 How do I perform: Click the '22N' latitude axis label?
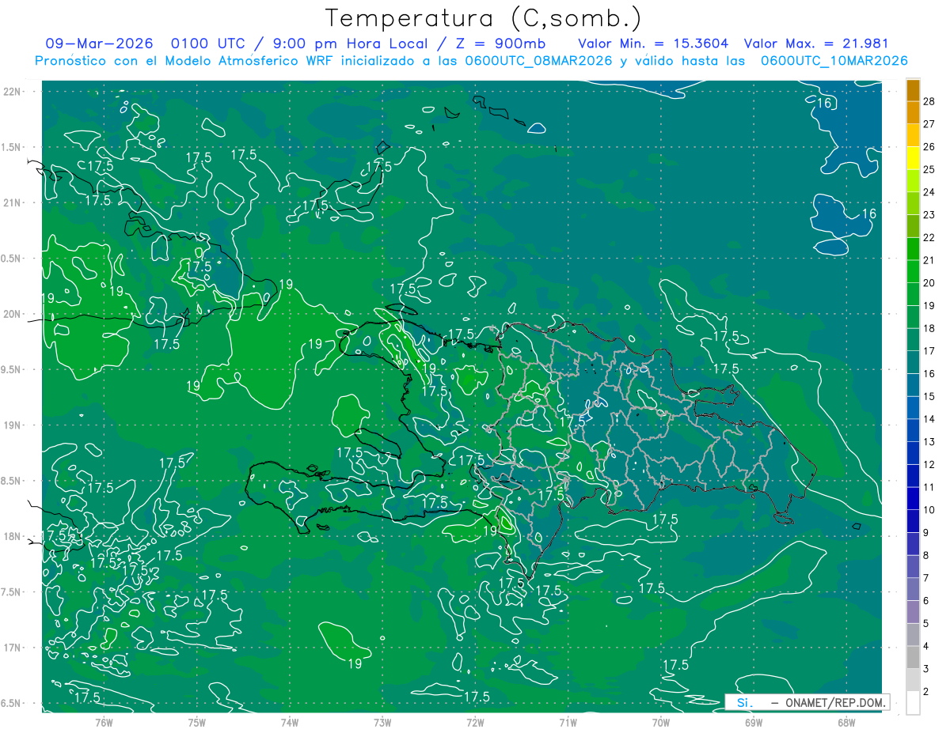[12, 92]
